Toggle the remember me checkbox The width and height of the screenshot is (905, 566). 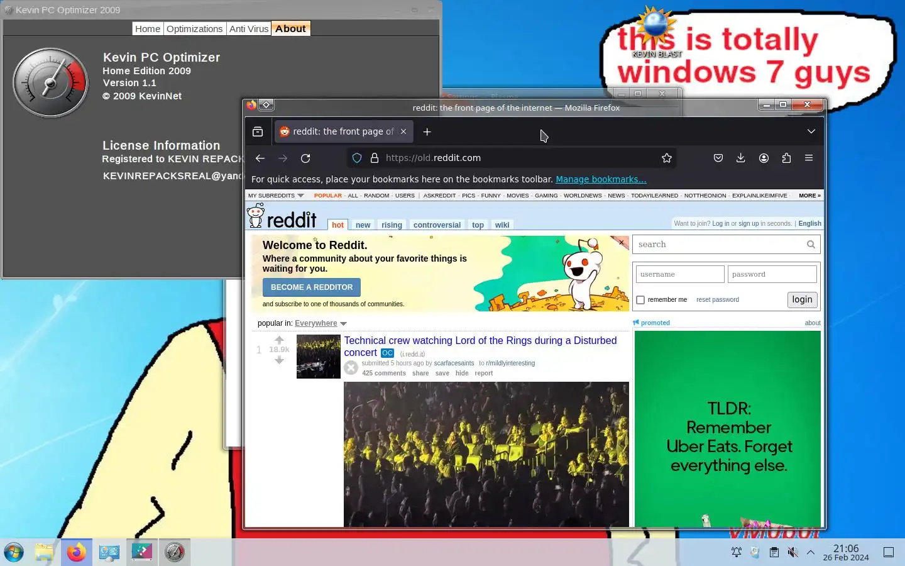(x=640, y=300)
